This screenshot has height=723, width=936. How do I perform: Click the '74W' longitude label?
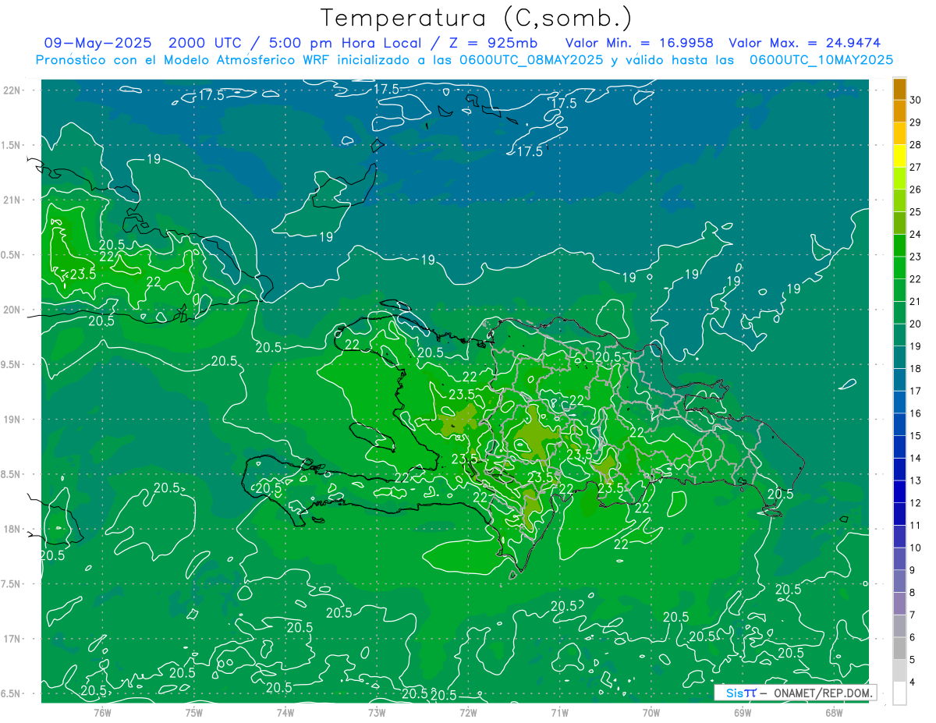point(285,712)
